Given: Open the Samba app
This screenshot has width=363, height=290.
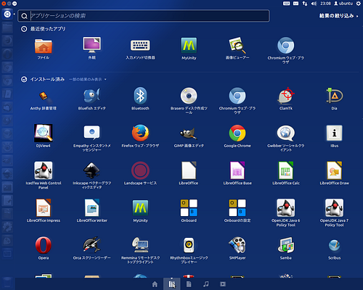Looking at the screenshot, I should click(x=286, y=245).
